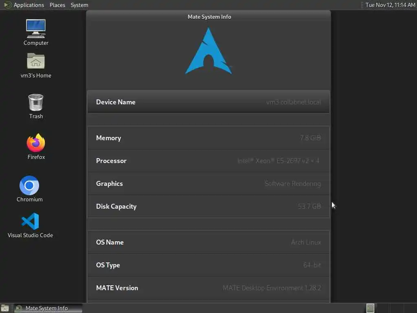The image size is (417, 313).
Task: Open the Places menu
Action: (x=57, y=5)
